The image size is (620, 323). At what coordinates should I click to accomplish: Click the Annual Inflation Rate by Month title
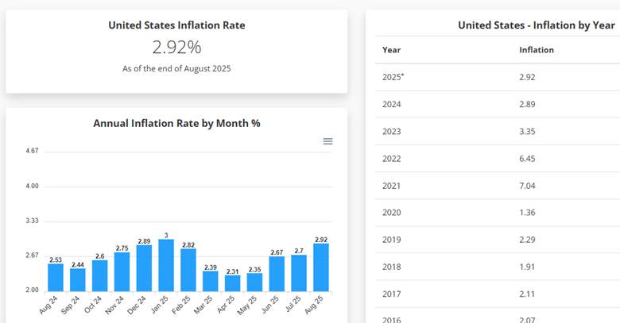[176, 123]
